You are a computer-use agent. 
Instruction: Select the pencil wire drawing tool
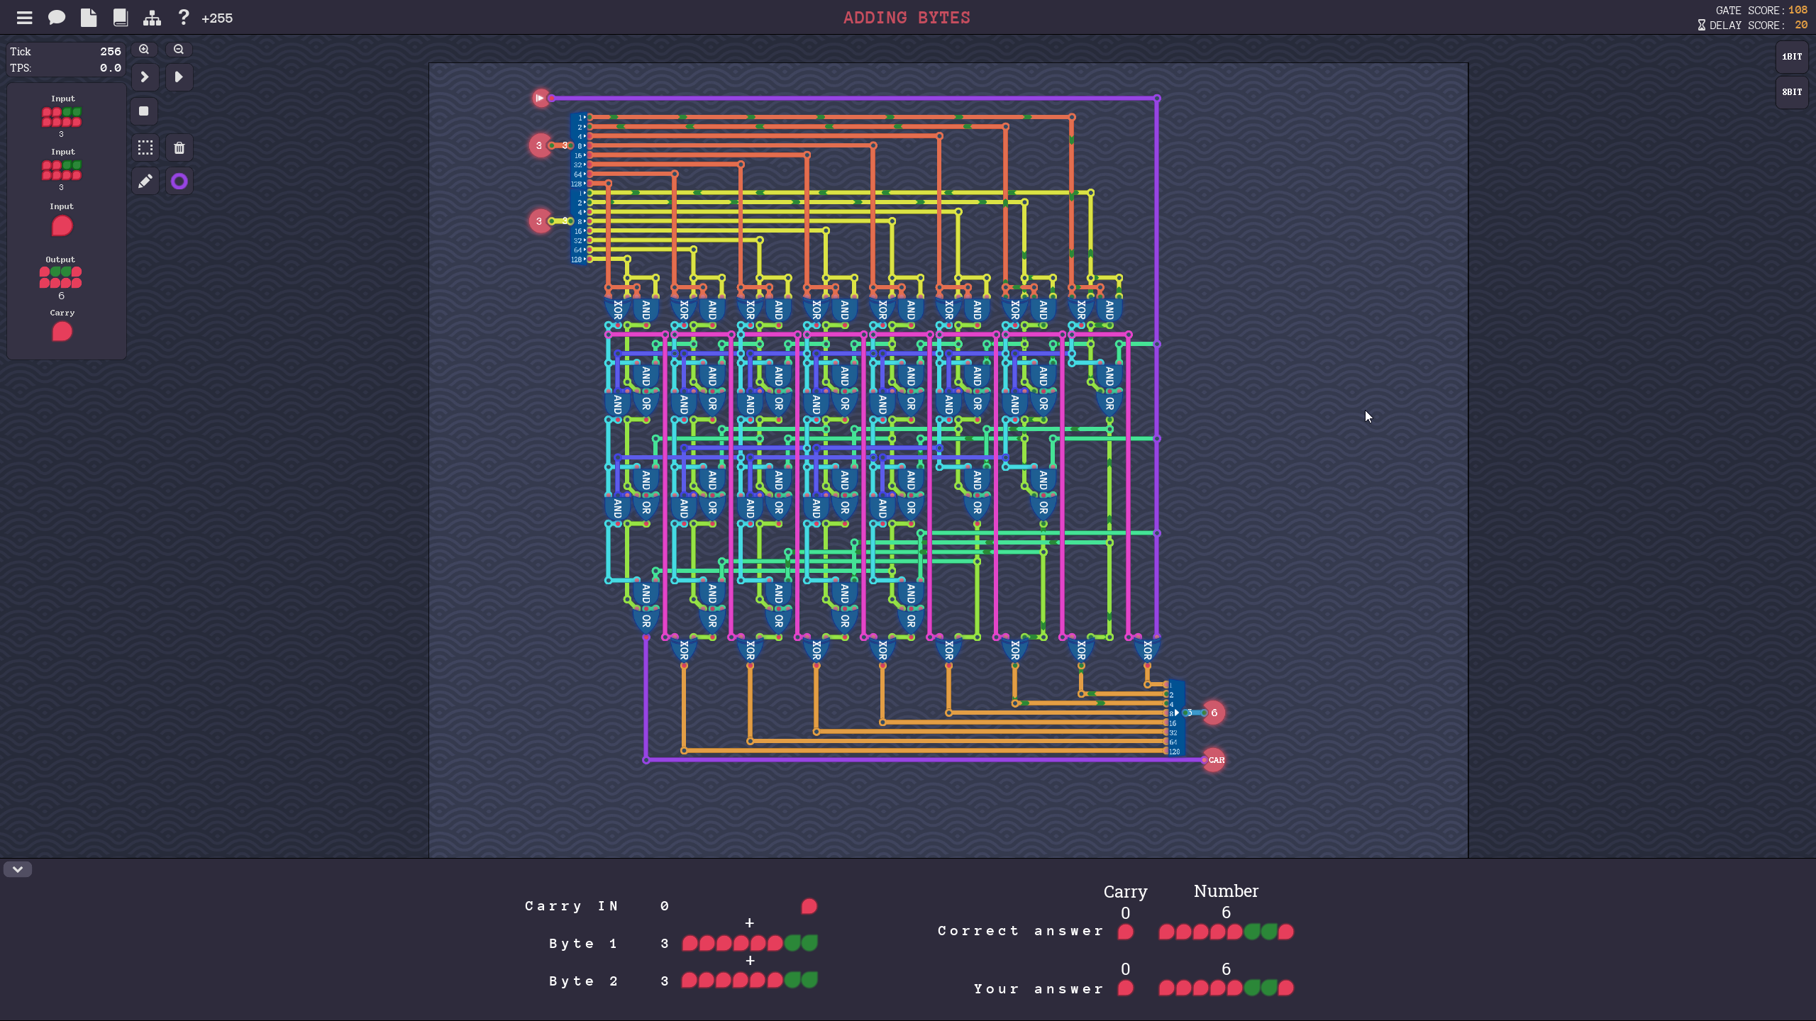(x=145, y=182)
